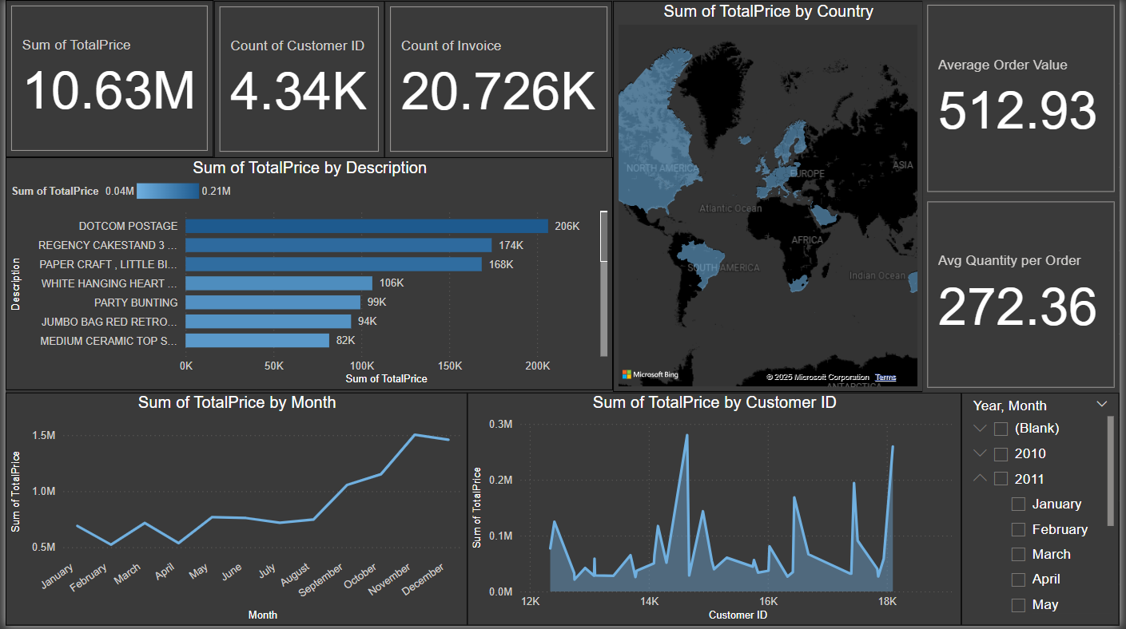This screenshot has height=629, width=1126.
Task: Click the Sum of TotalPrice KPI card
Action: click(109, 78)
